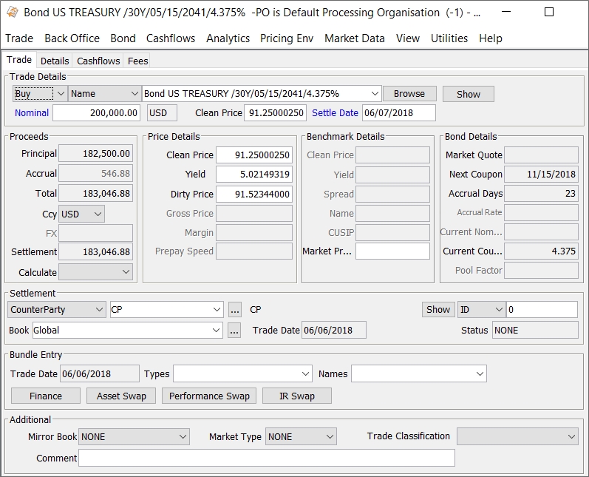Click the ID value field showing 0

point(542,309)
